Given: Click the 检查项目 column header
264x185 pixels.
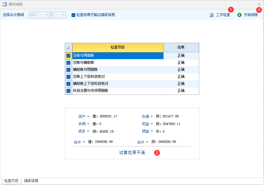Looking at the screenshot, I should 118,47.
